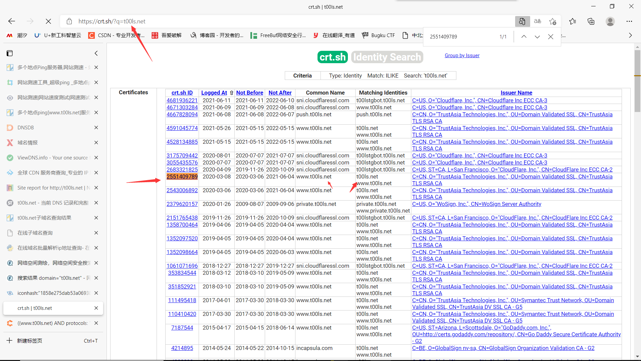The image size is (641, 361).
Task: Open the 在线翻译_有道 bookmark
Action: click(334, 35)
